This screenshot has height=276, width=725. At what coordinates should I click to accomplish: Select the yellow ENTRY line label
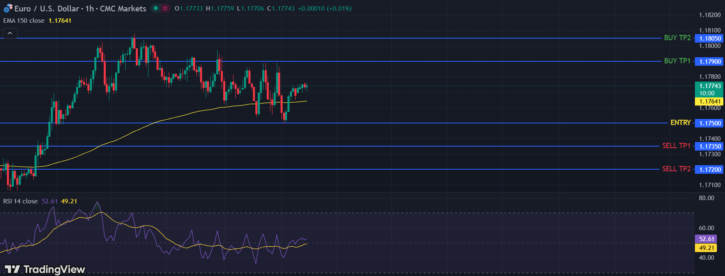680,123
